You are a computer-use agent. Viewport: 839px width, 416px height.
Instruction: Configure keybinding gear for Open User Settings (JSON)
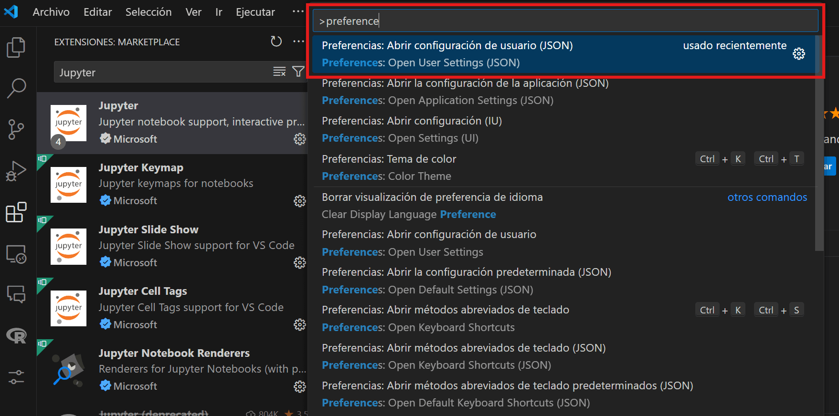click(799, 54)
